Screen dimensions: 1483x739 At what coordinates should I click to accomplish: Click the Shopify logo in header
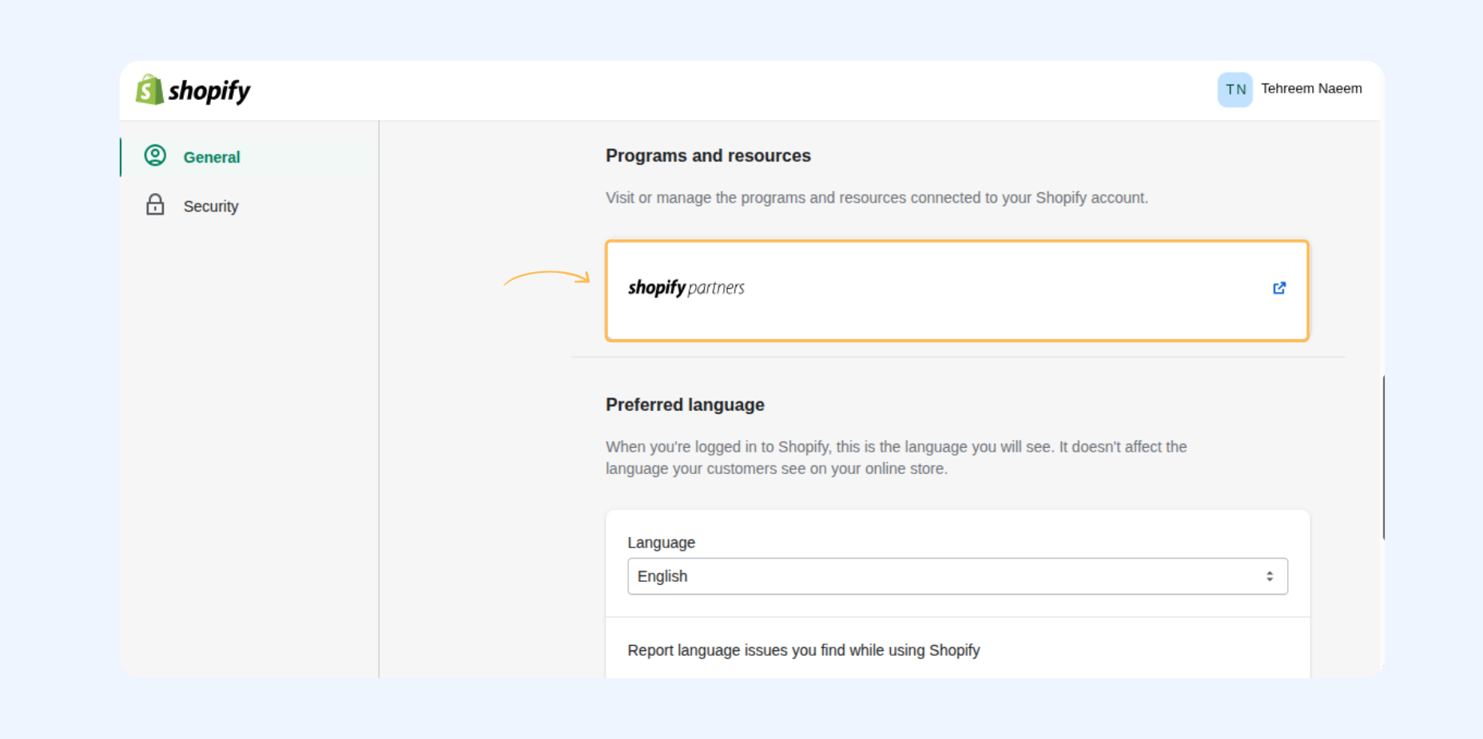[193, 90]
